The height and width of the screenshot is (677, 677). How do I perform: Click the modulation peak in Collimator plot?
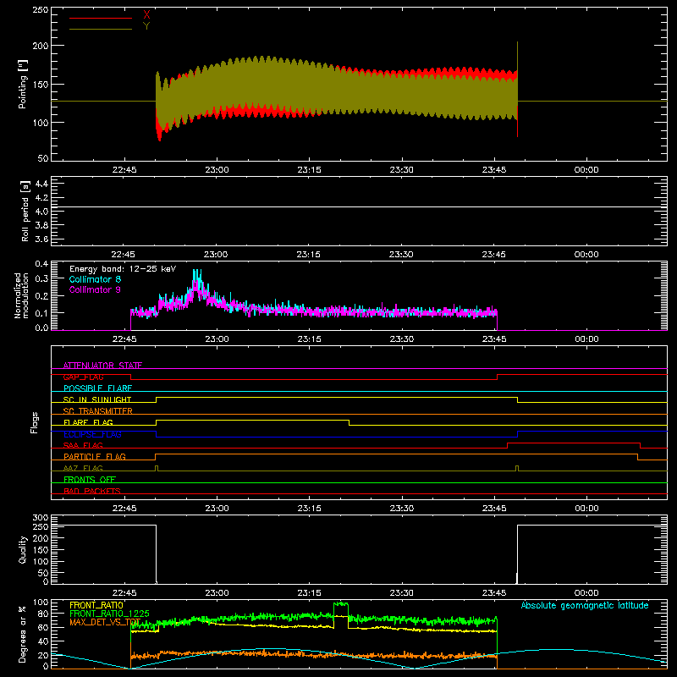click(x=197, y=280)
